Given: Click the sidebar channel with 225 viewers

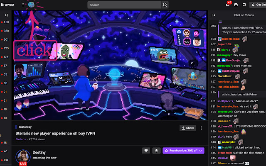Looking at the screenshot, I should pos(5,48).
